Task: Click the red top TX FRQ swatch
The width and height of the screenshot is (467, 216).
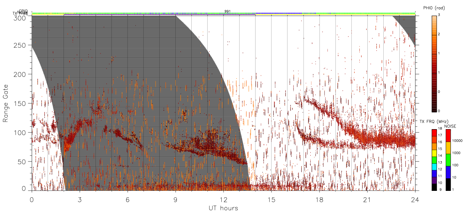Action: pos(434,132)
